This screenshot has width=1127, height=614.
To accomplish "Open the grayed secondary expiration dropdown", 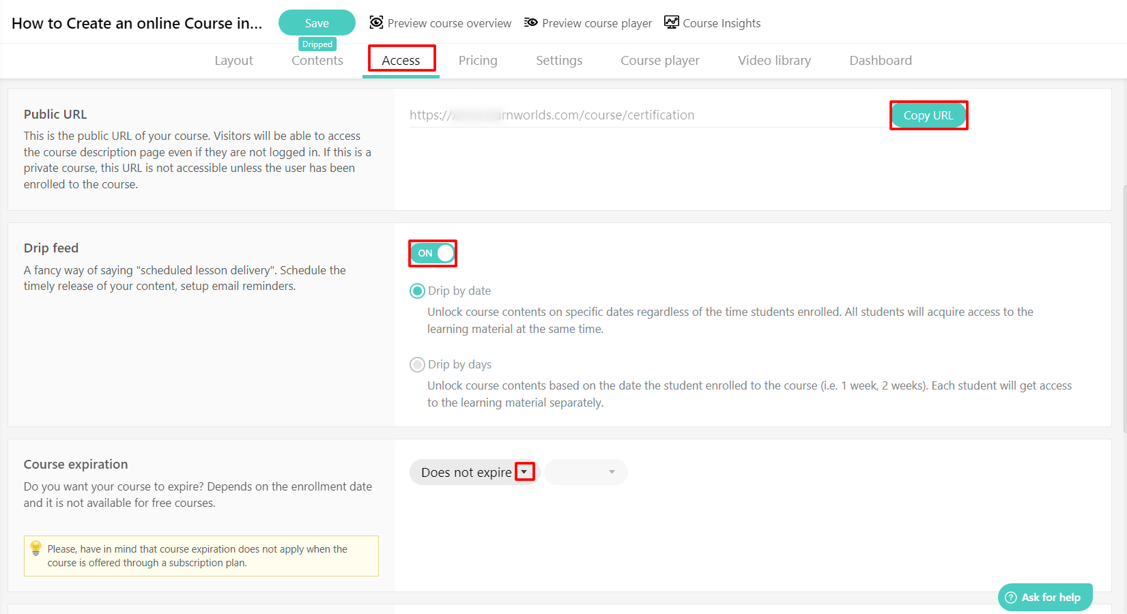I will tap(585, 471).
